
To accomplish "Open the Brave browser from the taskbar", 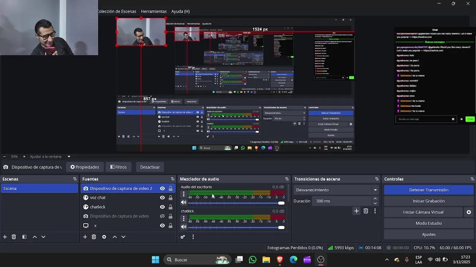I will (x=280, y=260).
